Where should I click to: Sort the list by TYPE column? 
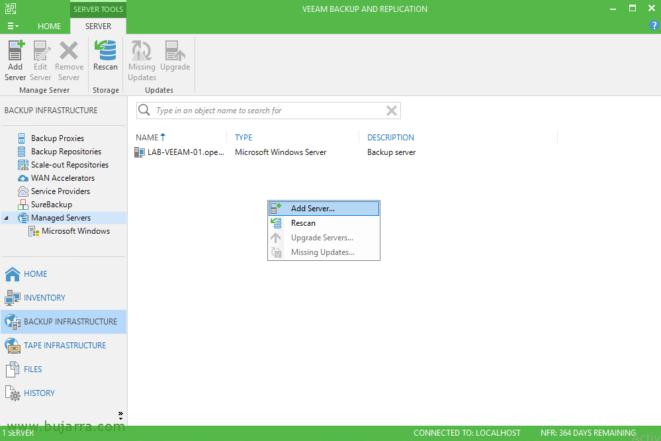click(x=243, y=138)
